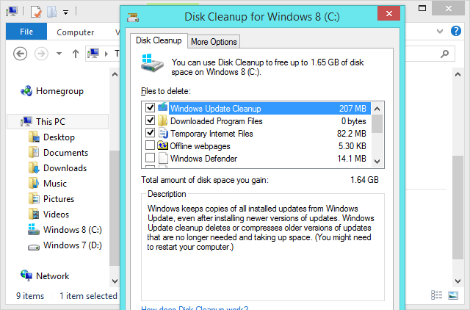Uncheck the Temporary Internet Files checkbox
470x310 pixels.
(x=150, y=133)
